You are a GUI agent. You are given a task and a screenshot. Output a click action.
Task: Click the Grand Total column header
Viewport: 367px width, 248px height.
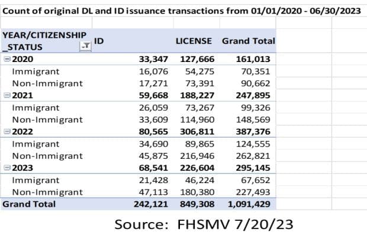(248, 41)
